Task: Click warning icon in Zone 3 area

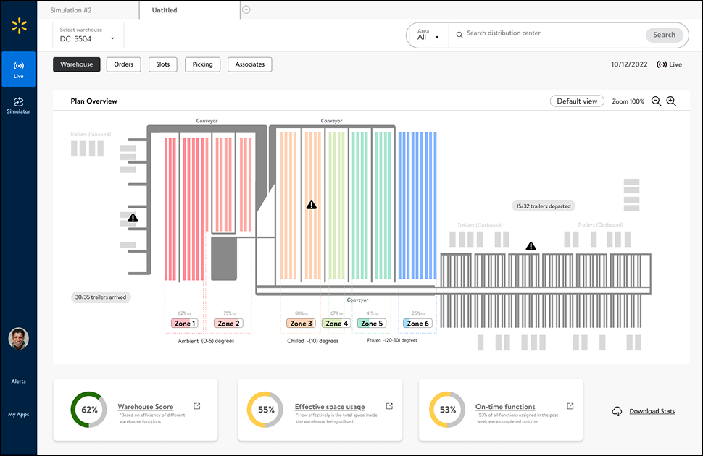Action: pos(312,205)
